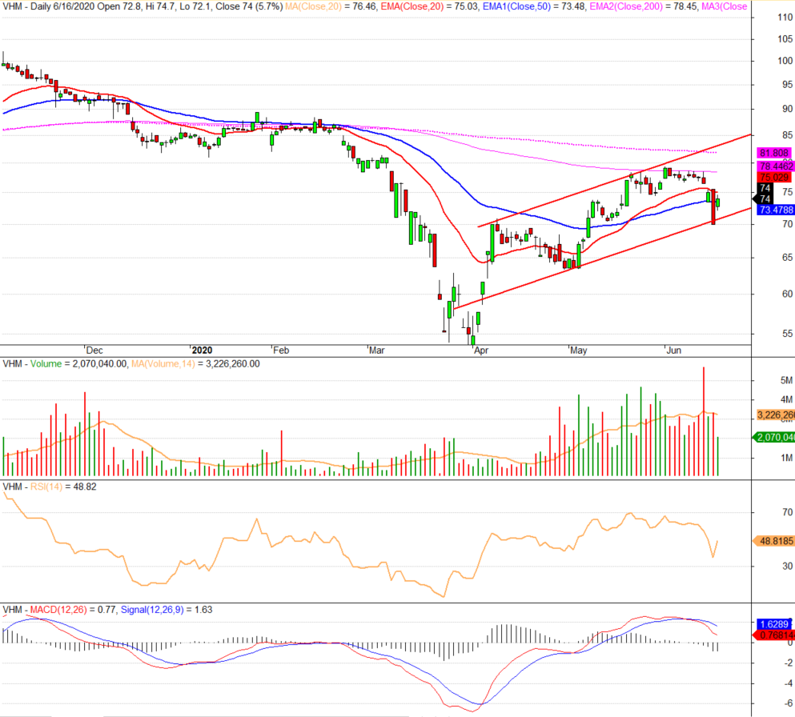
Task: Click the 'Jun' date axis label
Action: [674, 350]
